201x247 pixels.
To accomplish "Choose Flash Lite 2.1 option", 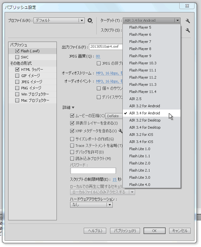I will click(x=152, y=170).
